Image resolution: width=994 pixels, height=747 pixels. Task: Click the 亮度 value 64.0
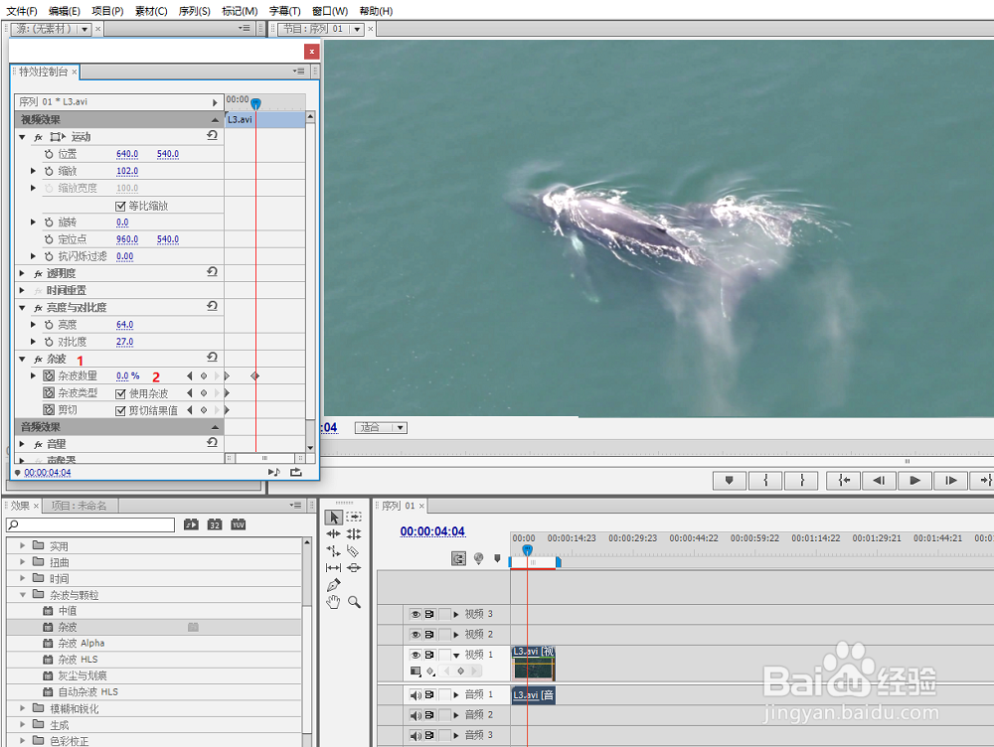[125, 325]
